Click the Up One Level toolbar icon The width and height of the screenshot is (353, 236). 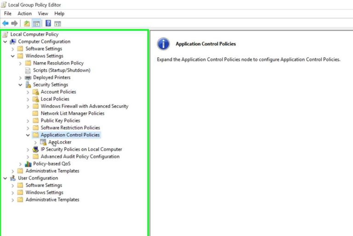27,23
